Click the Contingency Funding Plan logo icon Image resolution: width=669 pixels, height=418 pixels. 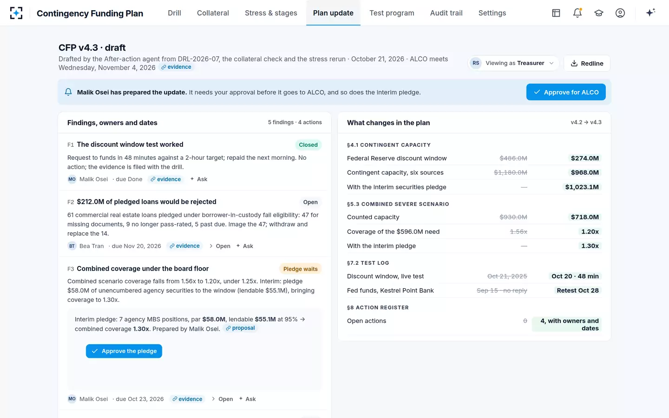[16, 13]
